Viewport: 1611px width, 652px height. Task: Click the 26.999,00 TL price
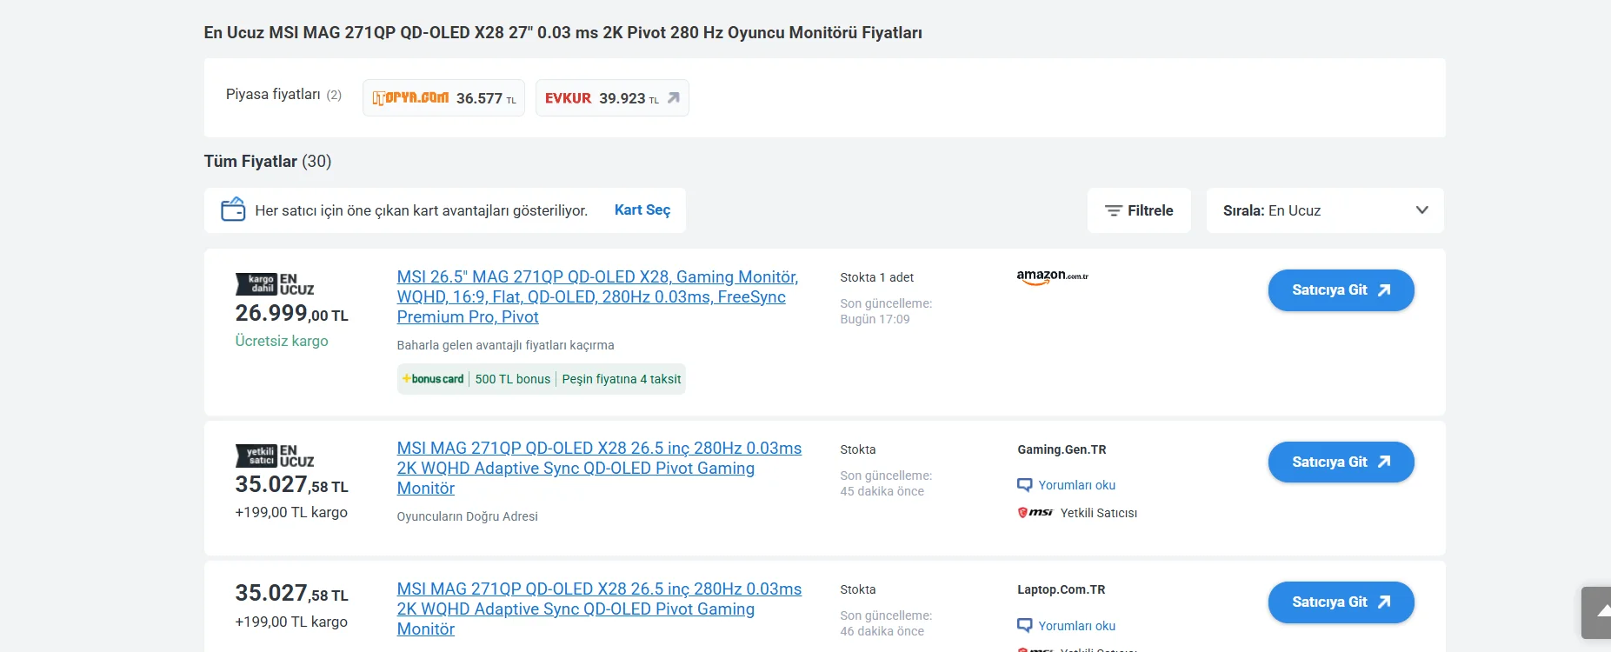point(291,313)
